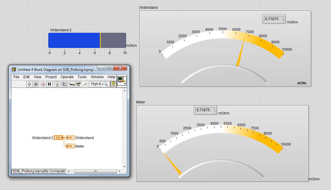Select the Widerstand 2 DBL control terminal
Screen dimensions: 331x190
(59, 138)
